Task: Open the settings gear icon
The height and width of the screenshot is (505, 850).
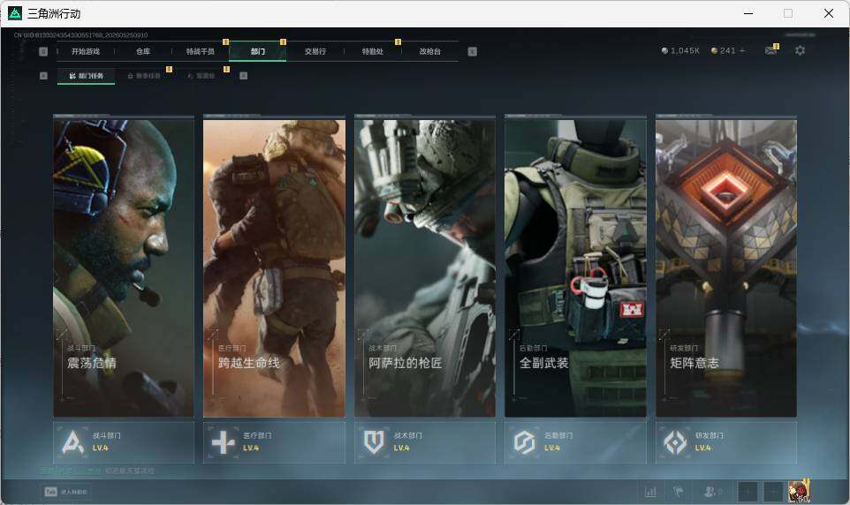Action: 801,50
